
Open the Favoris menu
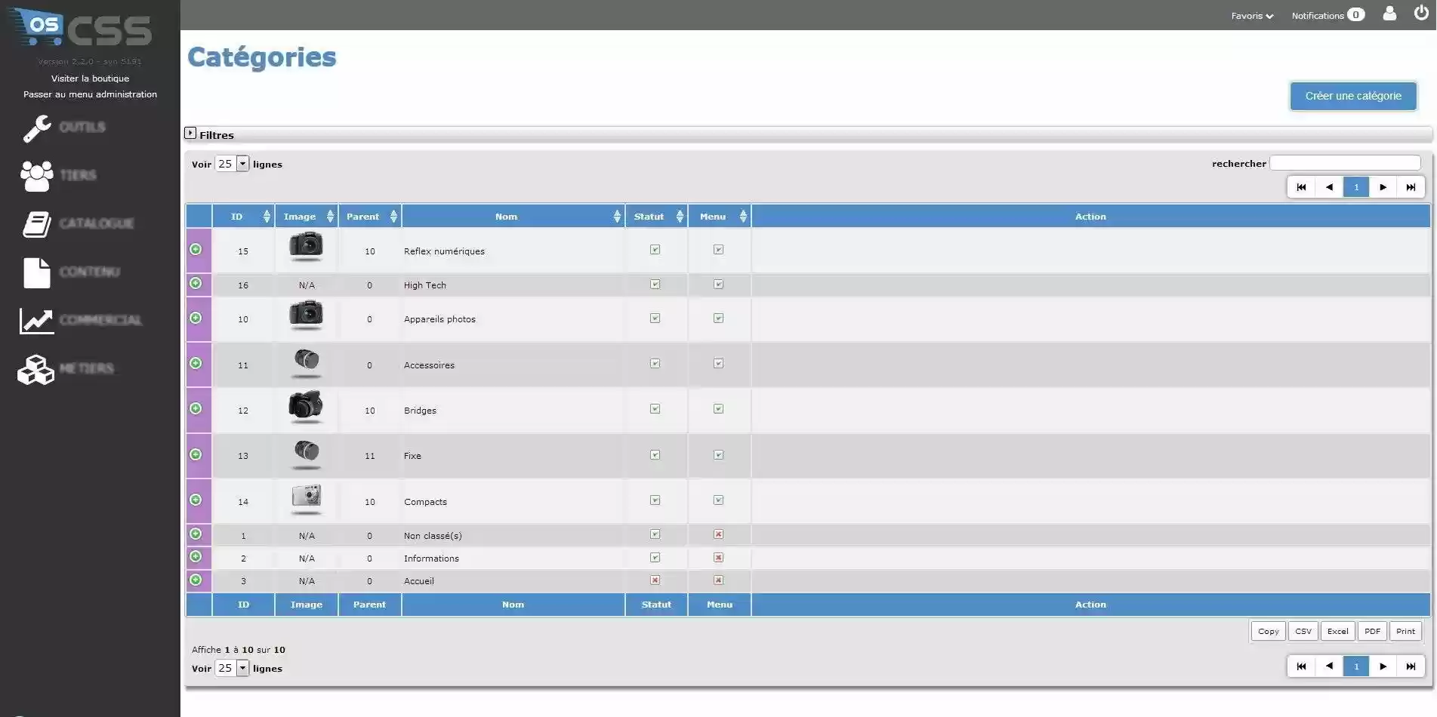click(x=1251, y=15)
